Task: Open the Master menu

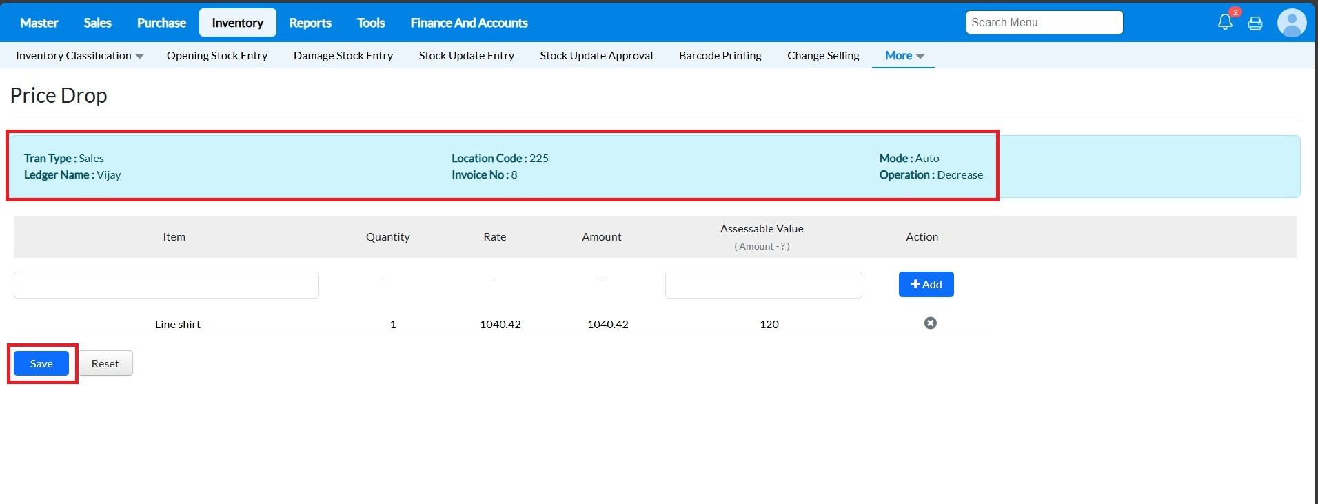Action: pos(39,23)
